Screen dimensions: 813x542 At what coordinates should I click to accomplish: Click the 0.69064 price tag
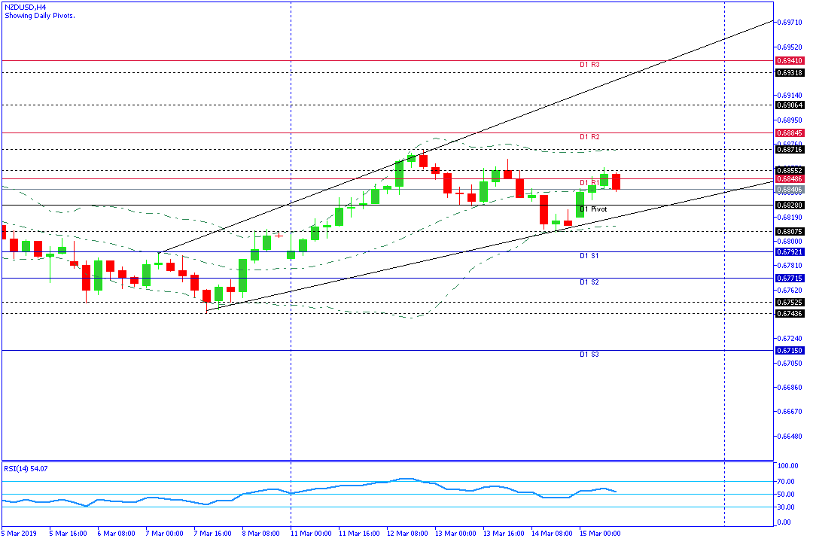point(790,105)
